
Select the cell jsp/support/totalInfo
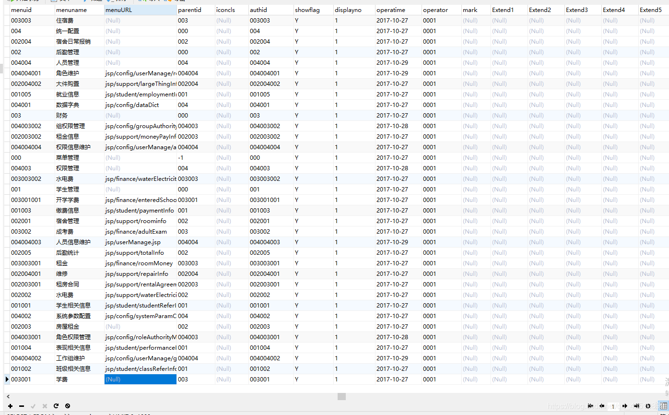coord(140,252)
